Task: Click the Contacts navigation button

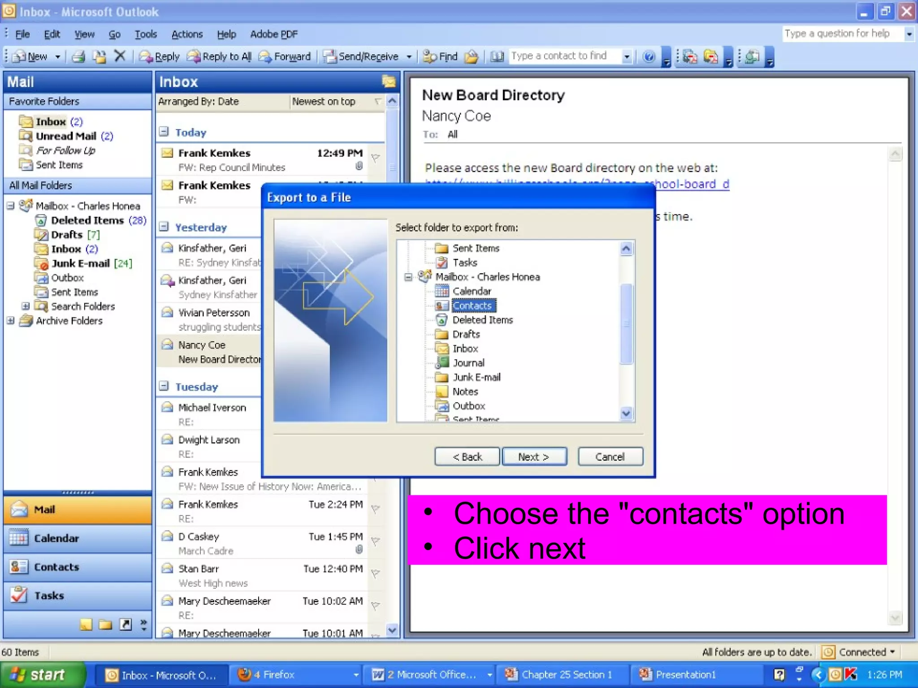Action: tap(78, 567)
